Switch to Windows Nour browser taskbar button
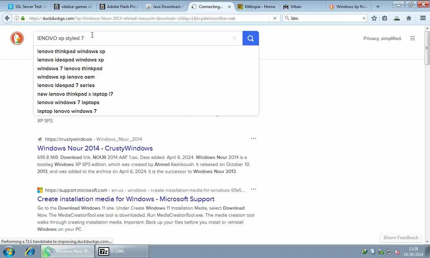The width and height of the screenshot is (430, 258). (x=68, y=251)
